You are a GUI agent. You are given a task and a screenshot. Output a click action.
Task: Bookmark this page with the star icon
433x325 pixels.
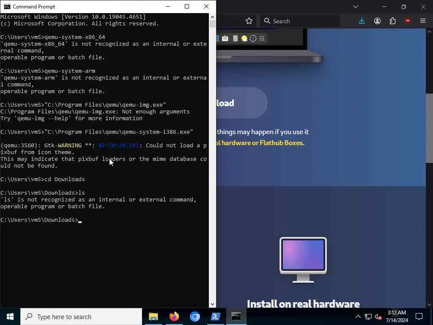(x=249, y=21)
